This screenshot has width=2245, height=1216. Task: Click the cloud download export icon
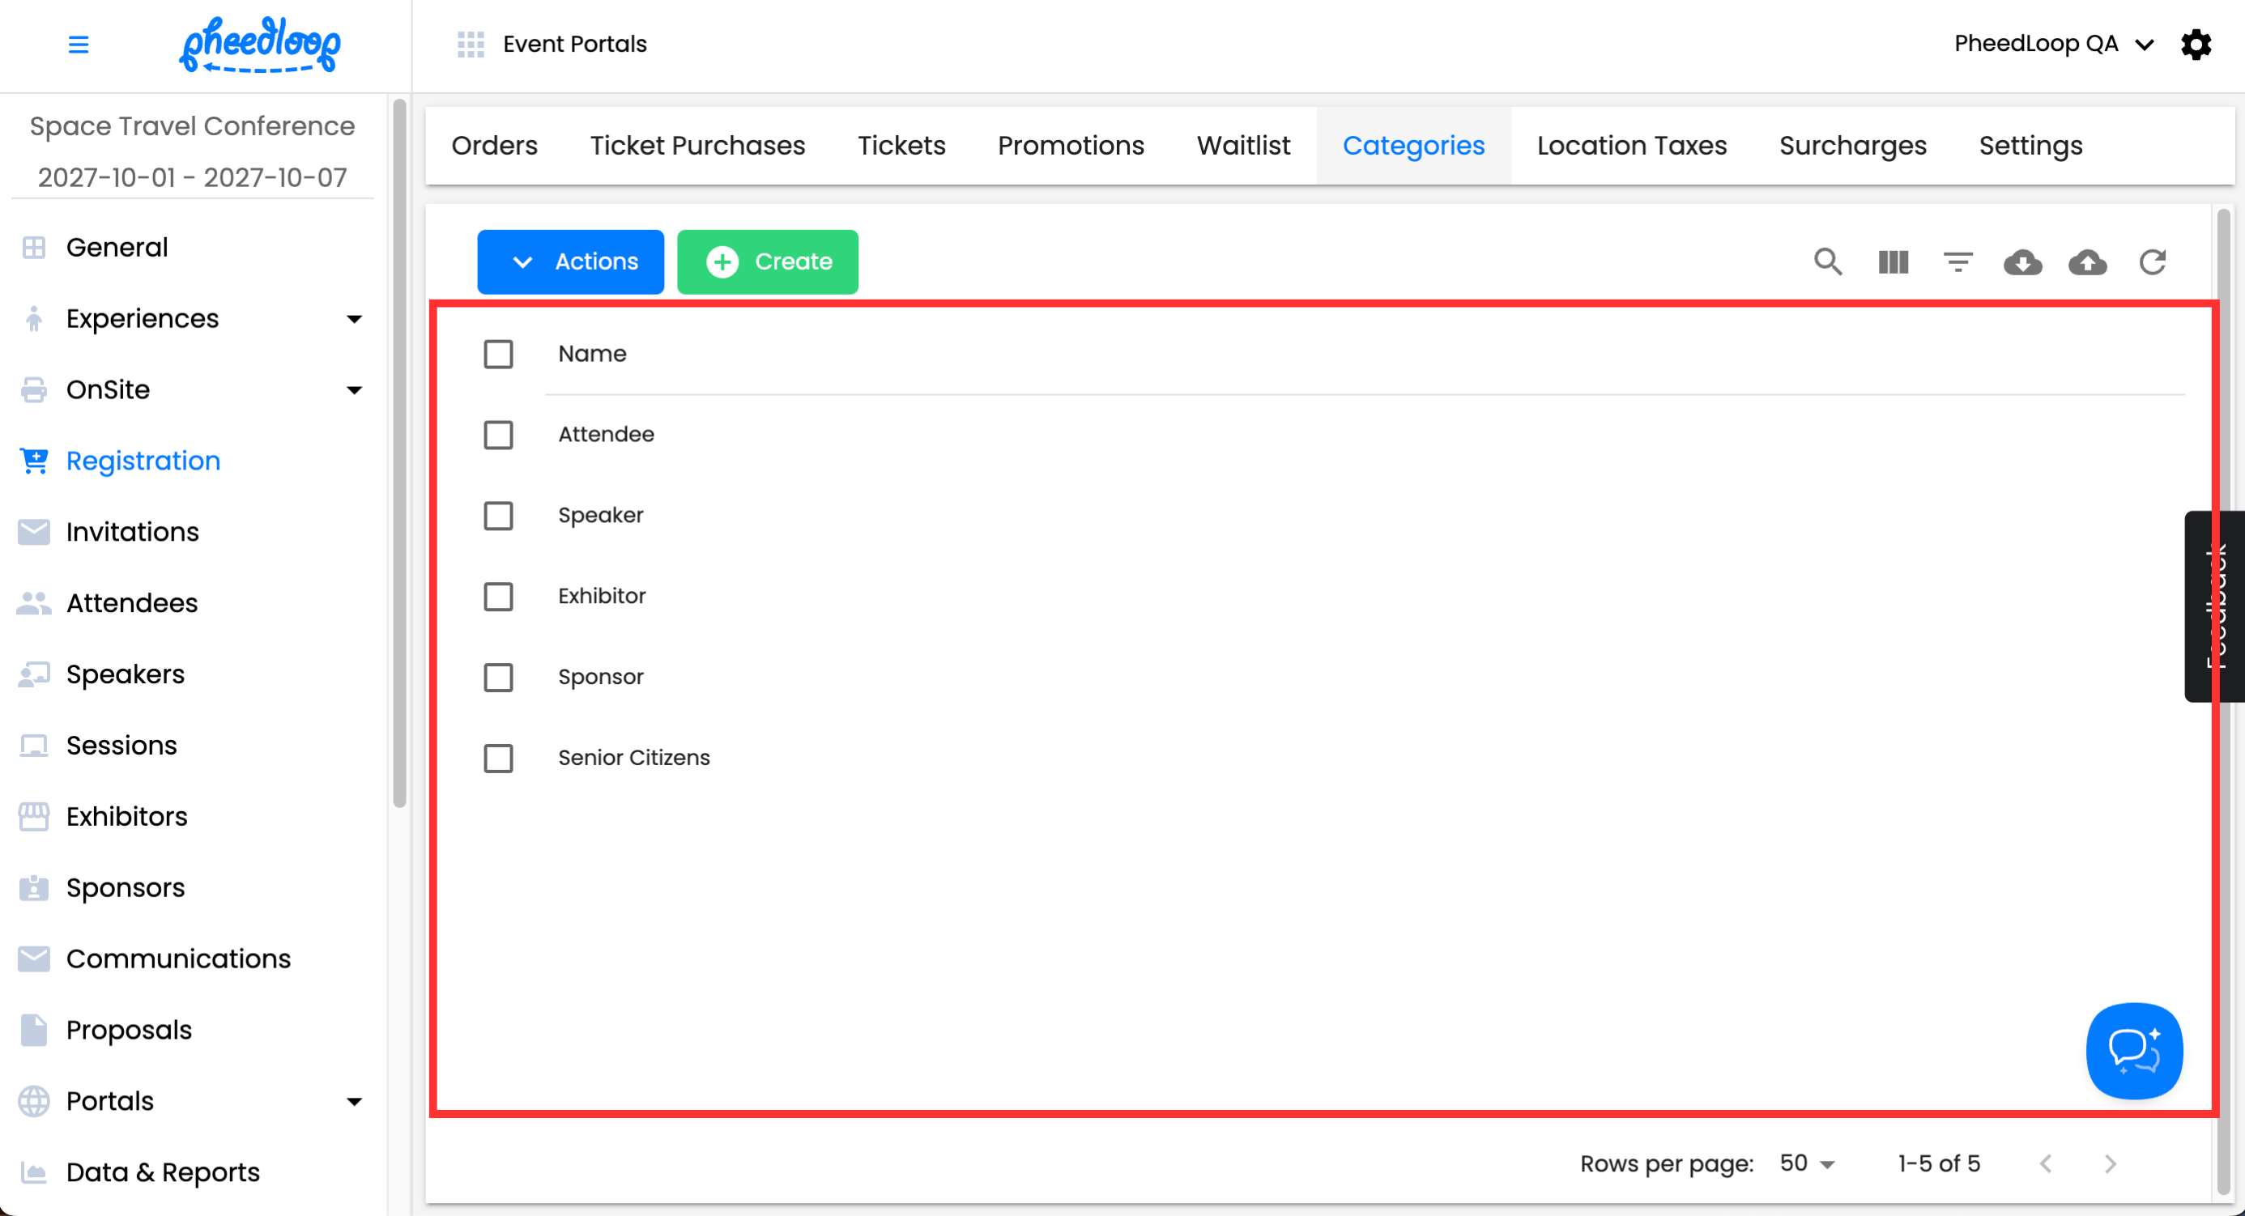pos(2022,261)
